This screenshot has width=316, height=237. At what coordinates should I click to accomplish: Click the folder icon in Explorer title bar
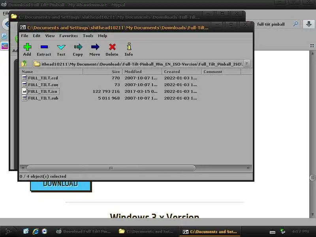coord(14,16)
